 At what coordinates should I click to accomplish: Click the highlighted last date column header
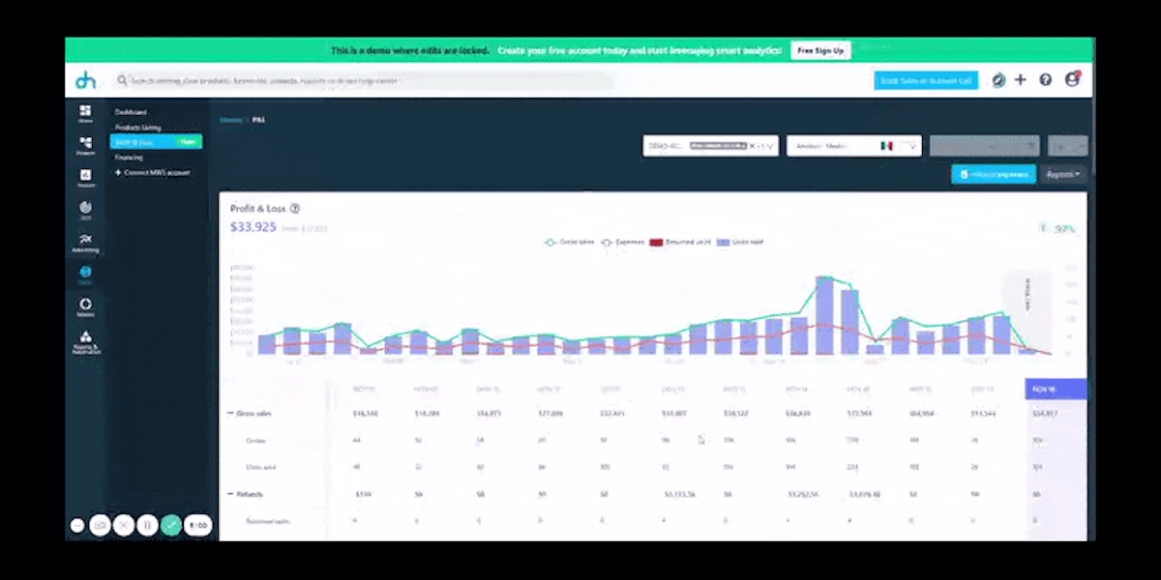click(1056, 389)
